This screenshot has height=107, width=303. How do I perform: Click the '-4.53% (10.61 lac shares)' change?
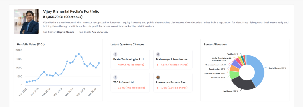pos(172,65)
